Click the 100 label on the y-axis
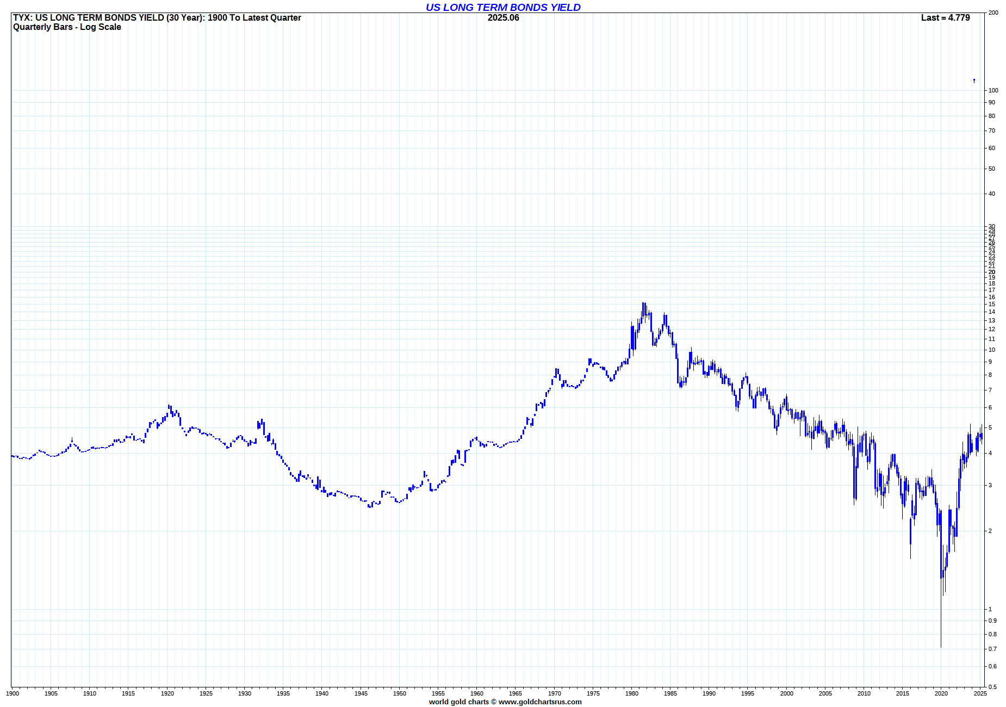The width and height of the screenshot is (1006, 707). (993, 90)
